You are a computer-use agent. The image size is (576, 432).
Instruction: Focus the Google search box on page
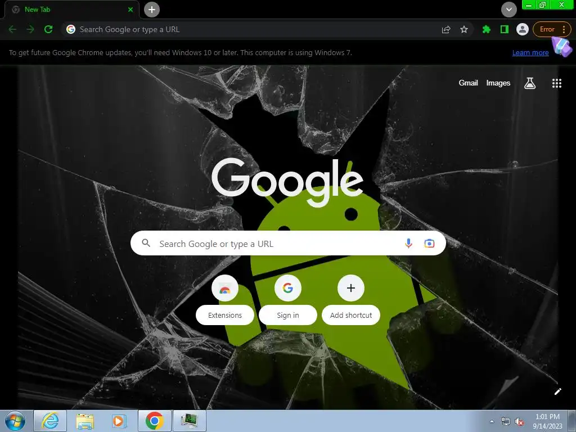pyautogui.click(x=288, y=243)
